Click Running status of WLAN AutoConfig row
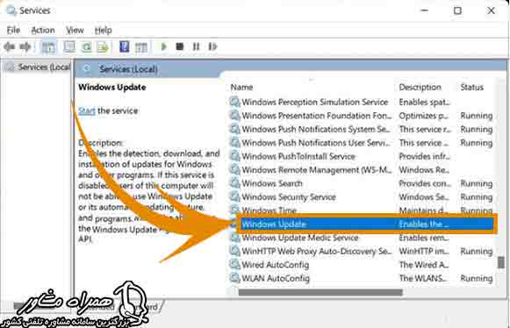 (x=476, y=279)
